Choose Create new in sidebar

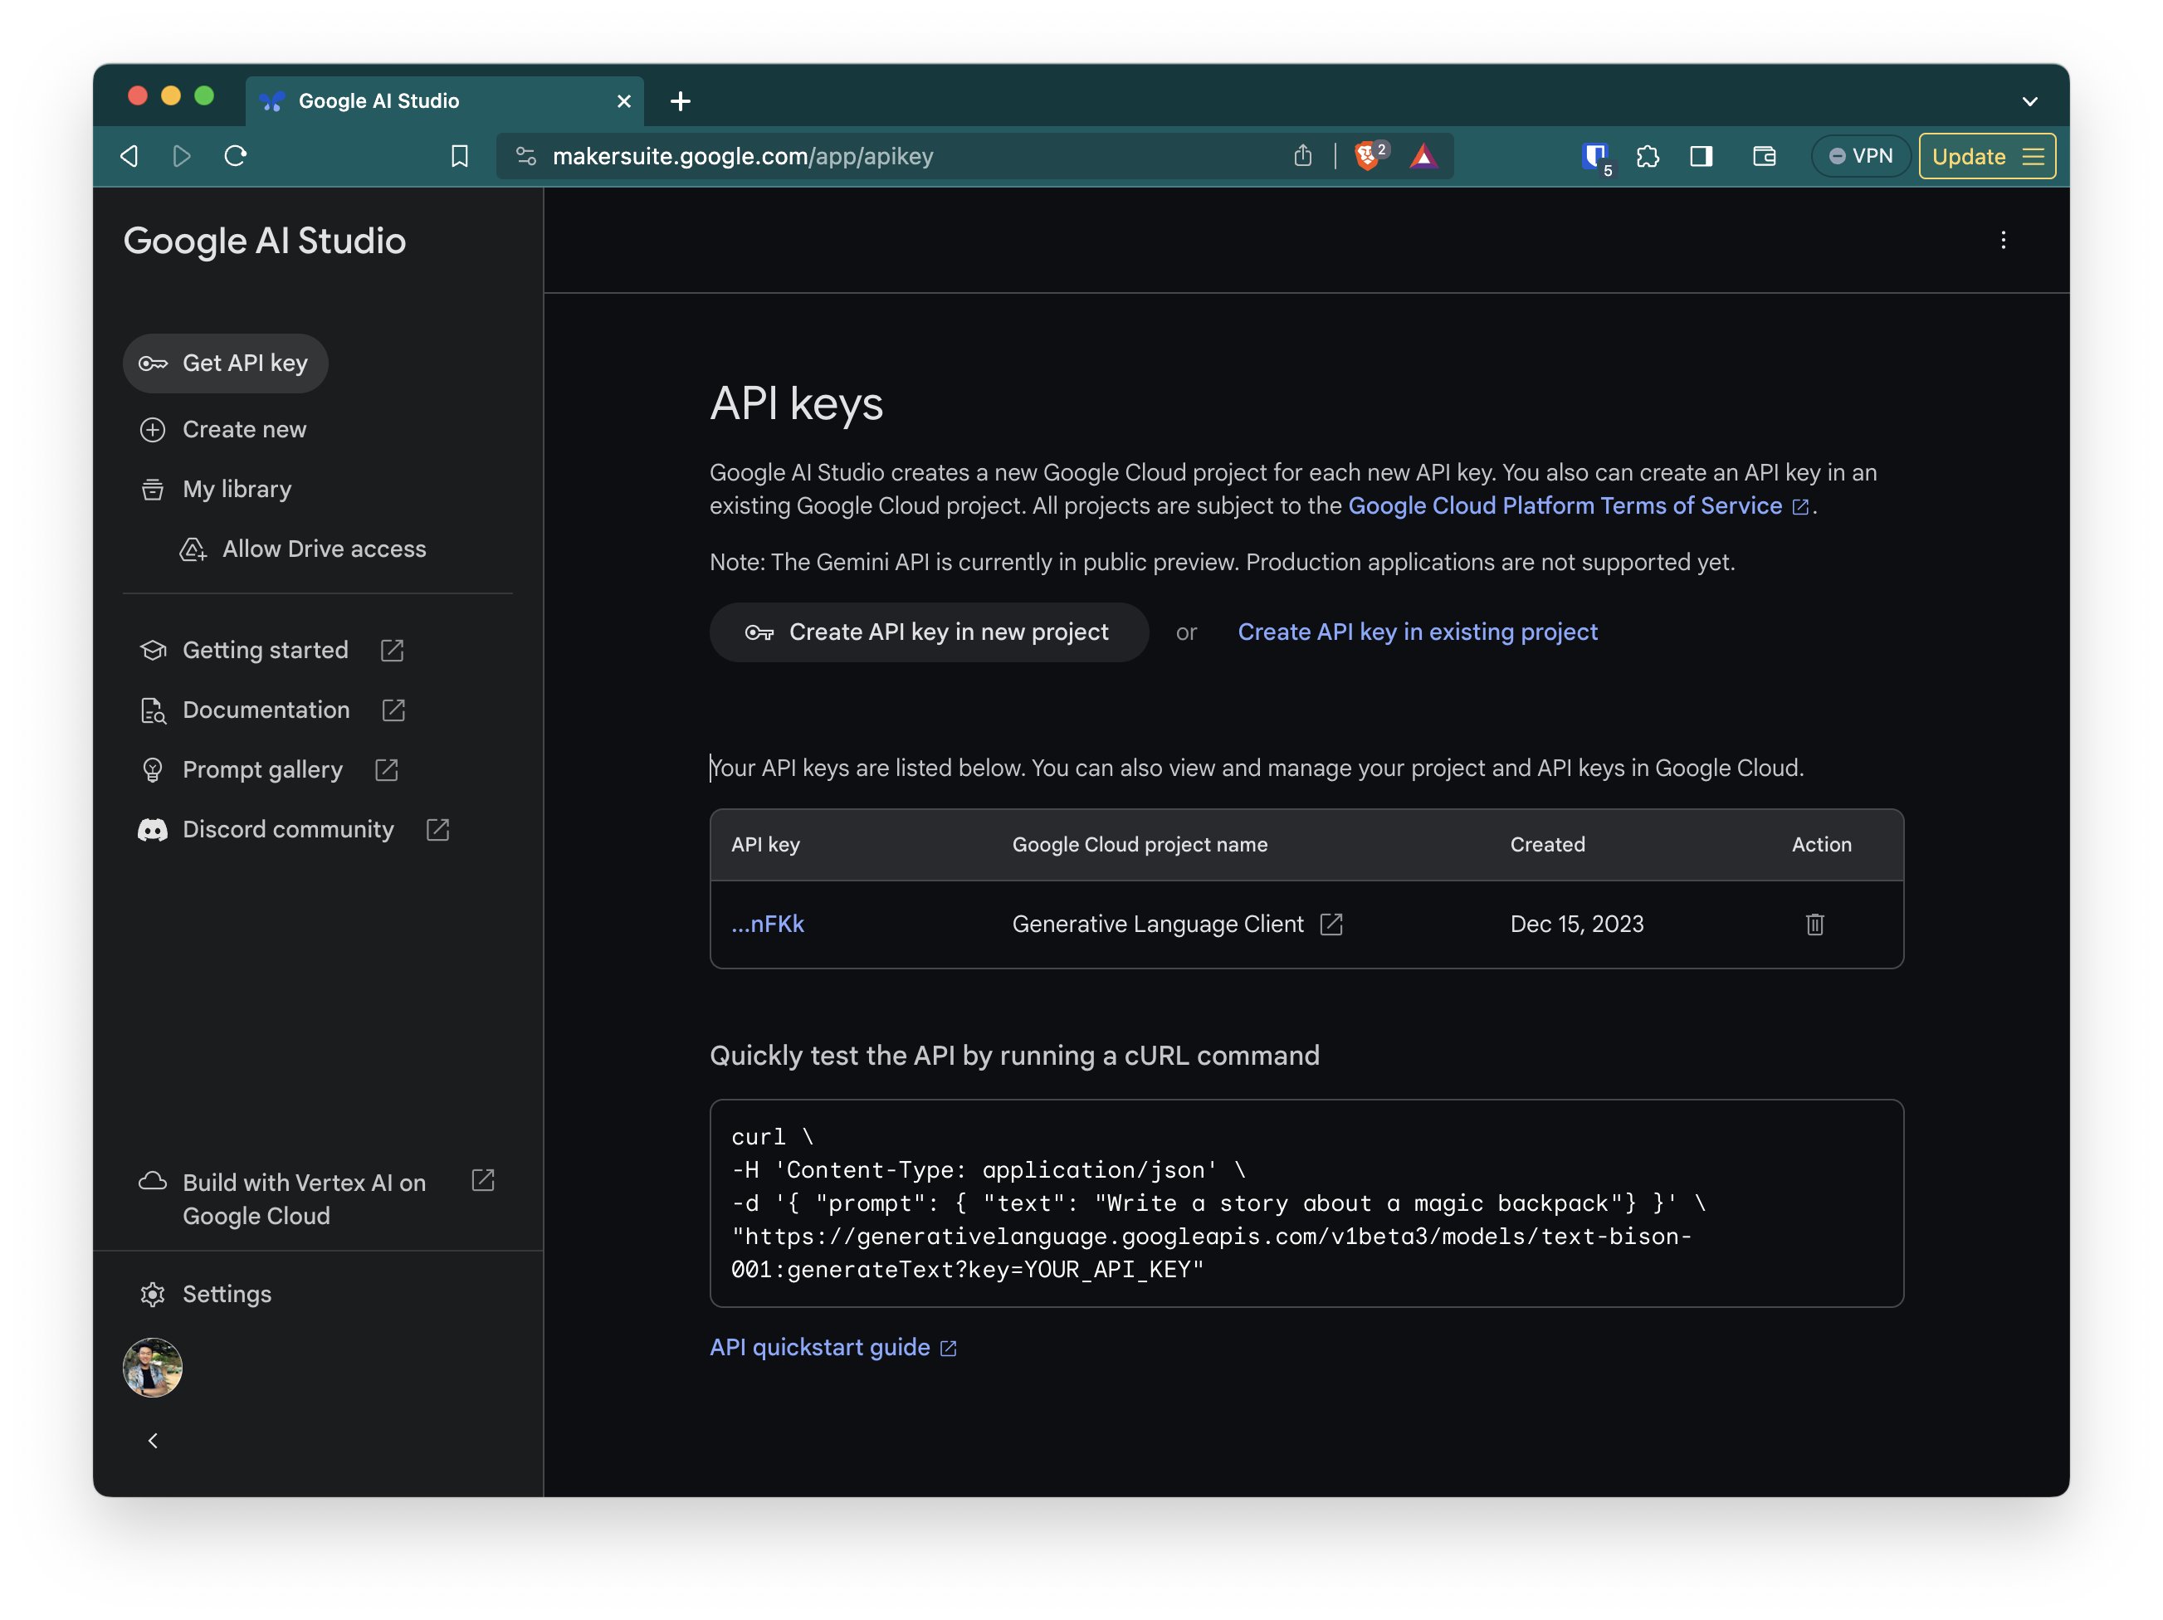tap(223, 429)
